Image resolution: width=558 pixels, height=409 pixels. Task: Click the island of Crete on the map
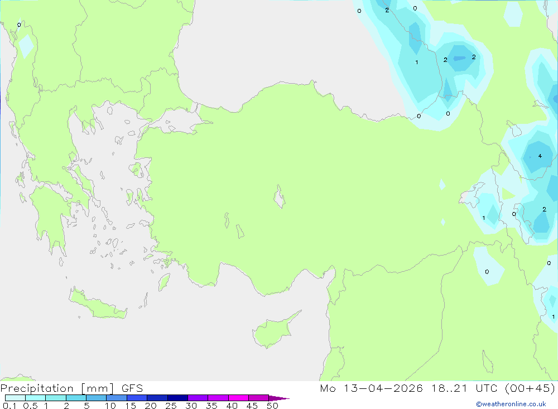coord(98,304)
